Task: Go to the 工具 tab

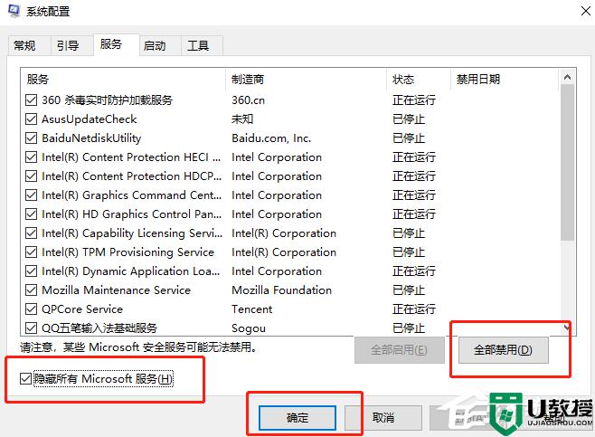Action: point(198,45)
